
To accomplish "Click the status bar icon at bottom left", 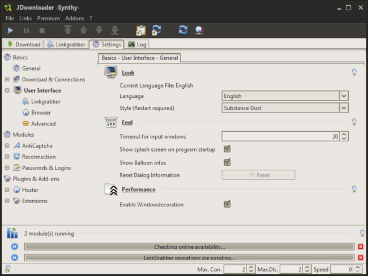I will (x=7, y=269).
